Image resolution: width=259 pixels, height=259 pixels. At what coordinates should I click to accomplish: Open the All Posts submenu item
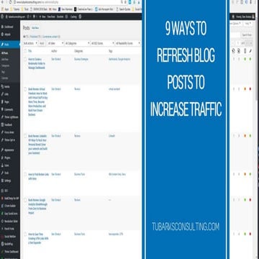tap(5, 53)
